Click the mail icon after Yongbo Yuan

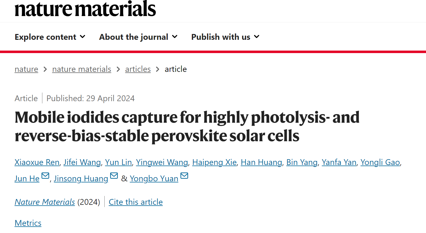(184, 176)
